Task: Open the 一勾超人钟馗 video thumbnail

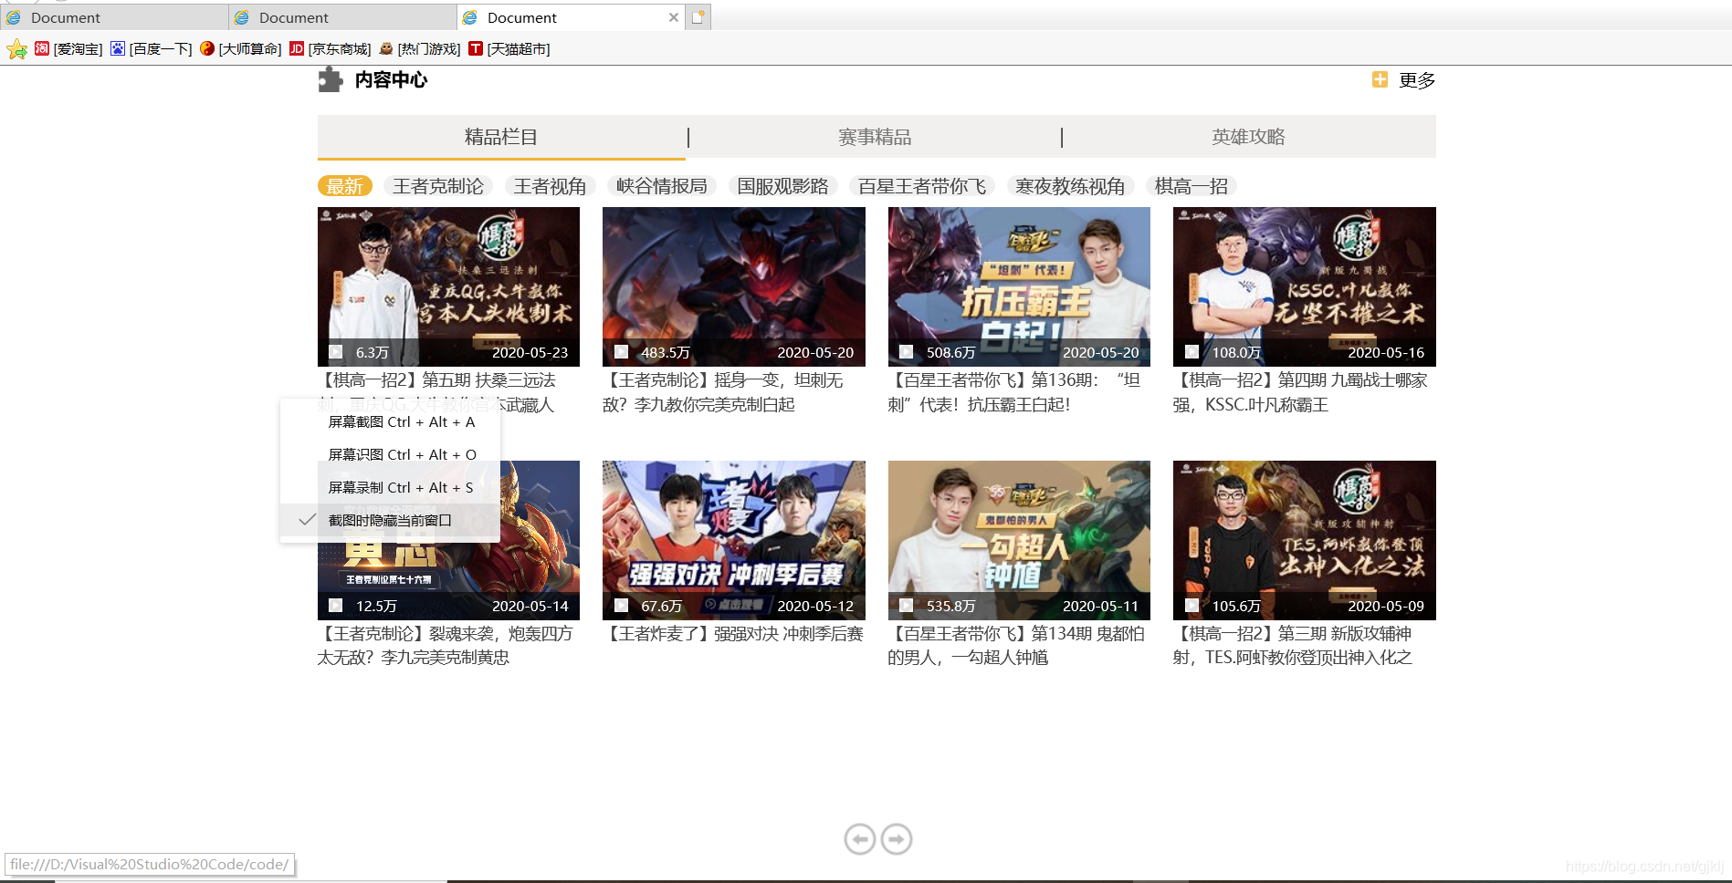Action: coord(1019,540)
